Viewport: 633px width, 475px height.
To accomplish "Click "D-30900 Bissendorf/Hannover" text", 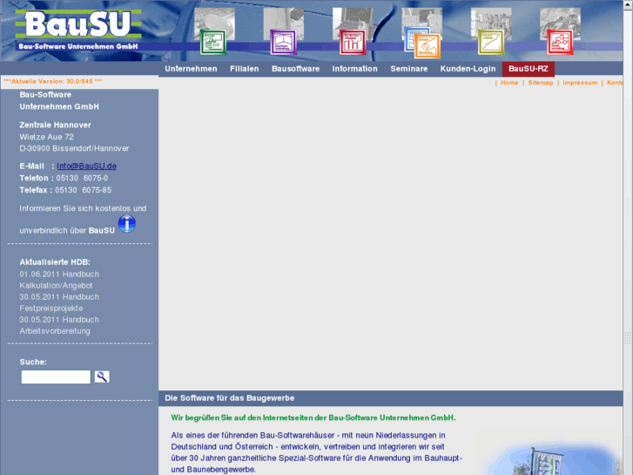I will point(74,148).
